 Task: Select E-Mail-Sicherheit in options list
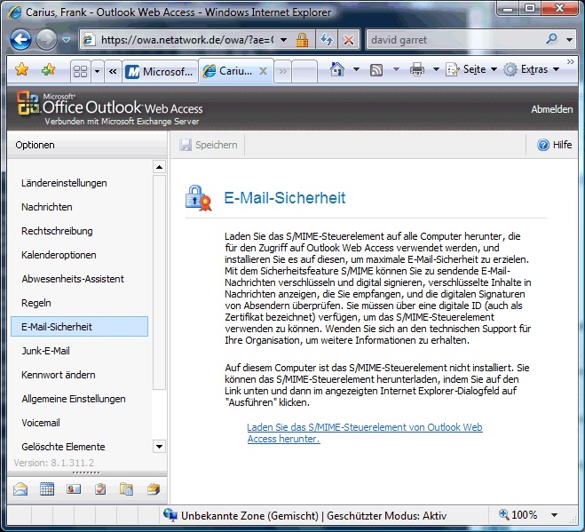click(79, 327)
